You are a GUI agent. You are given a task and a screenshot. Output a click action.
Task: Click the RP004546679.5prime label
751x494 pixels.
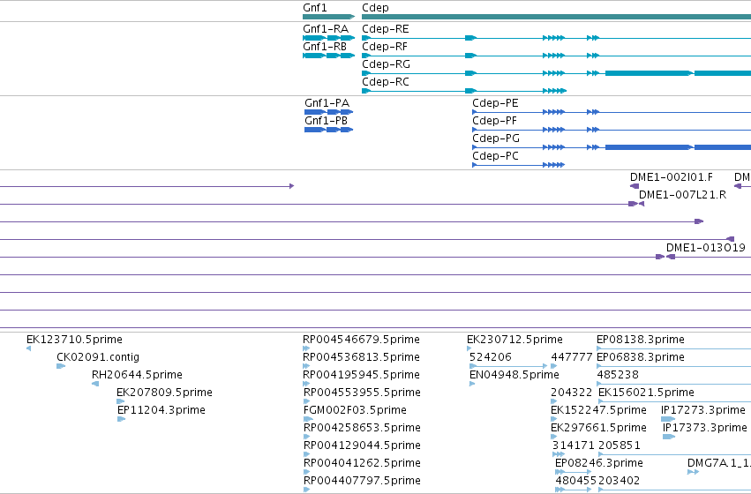point(361,340)
